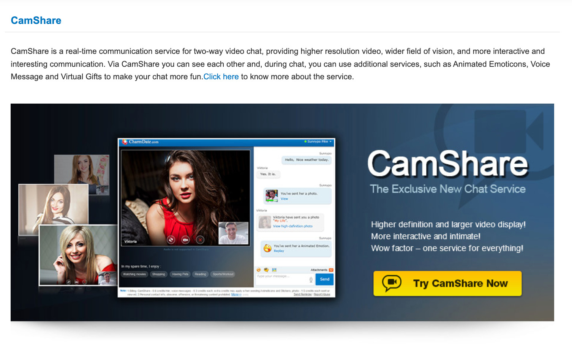Click the "Replay" link under Animated Emotion
Viewport: 572px width, 359px height.
[279, 251]
